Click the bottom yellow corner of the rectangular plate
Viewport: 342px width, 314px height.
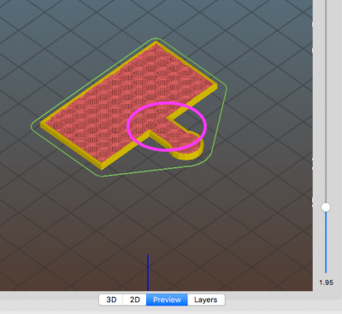click(102, 166)
